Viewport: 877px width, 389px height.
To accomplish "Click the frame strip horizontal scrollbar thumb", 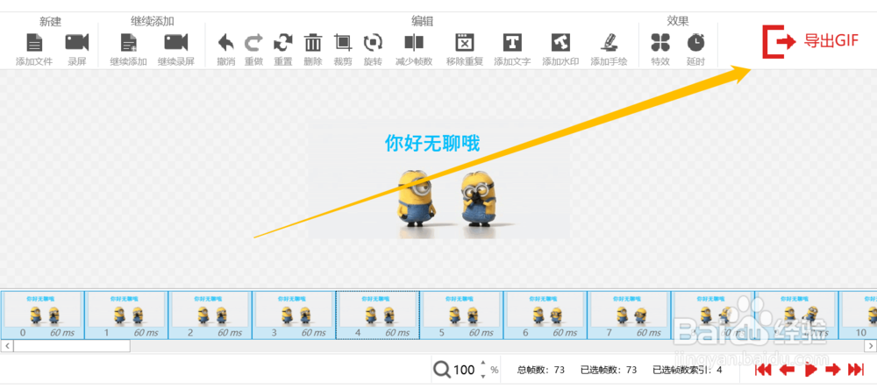I will click(72, 347).
